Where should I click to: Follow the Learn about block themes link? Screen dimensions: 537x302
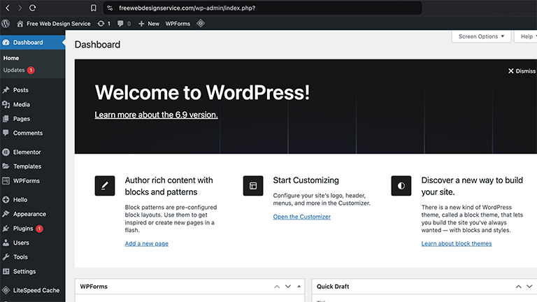coord(457,243)
